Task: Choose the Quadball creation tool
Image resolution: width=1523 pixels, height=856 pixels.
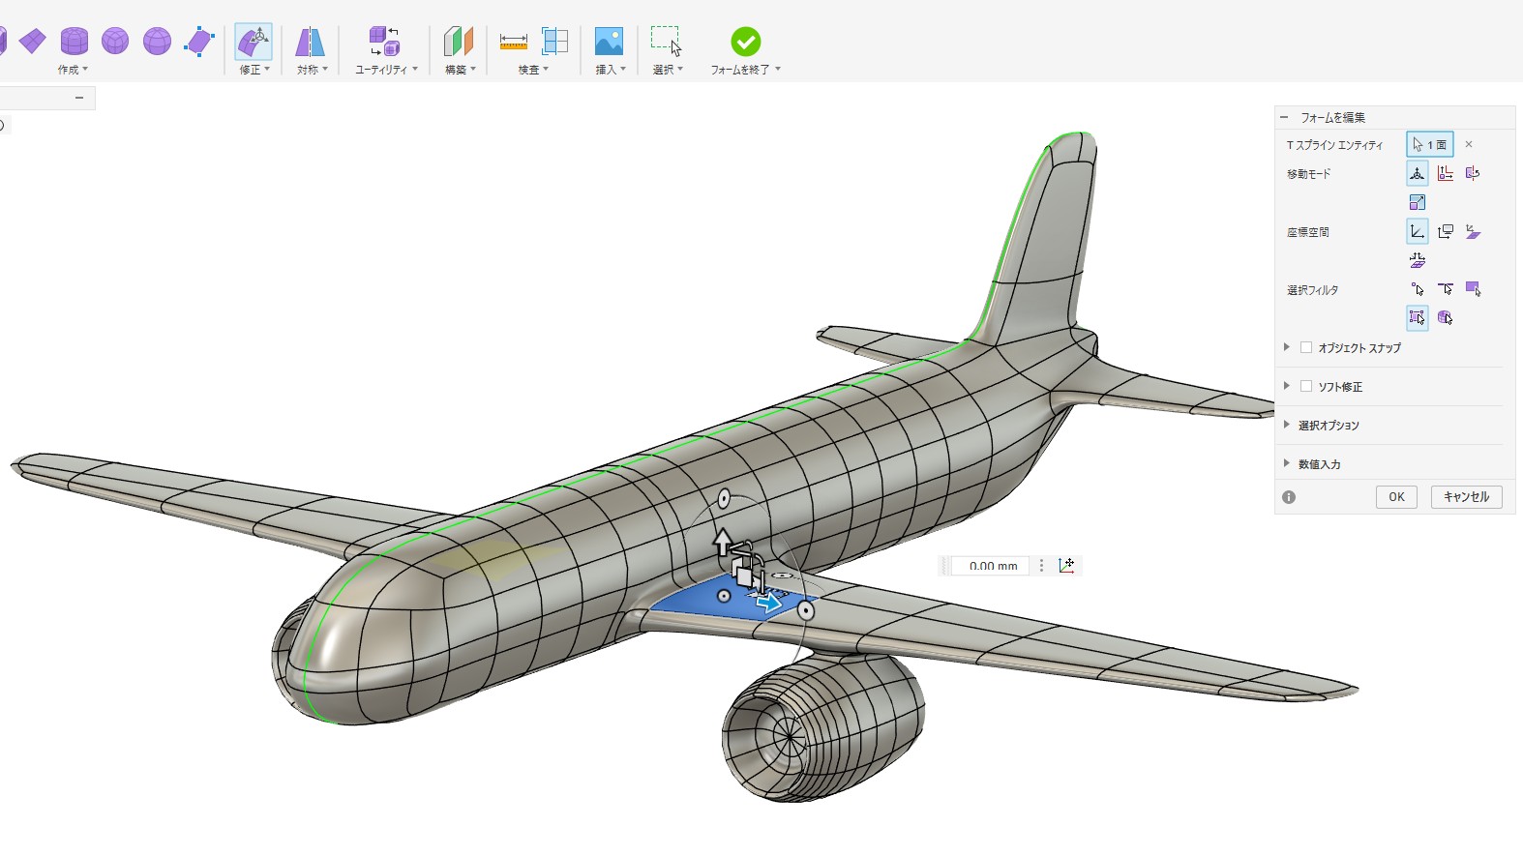Action: 115,41
